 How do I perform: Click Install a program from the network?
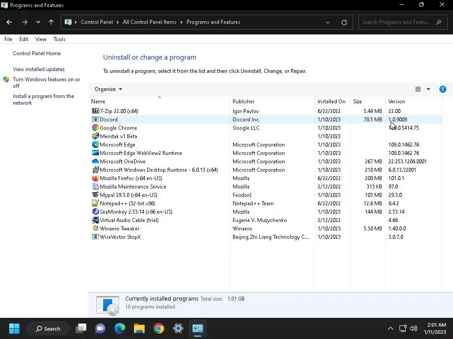coord(43,99)
